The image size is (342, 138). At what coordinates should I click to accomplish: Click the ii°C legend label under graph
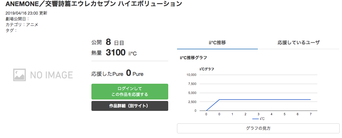pos(262,119)
